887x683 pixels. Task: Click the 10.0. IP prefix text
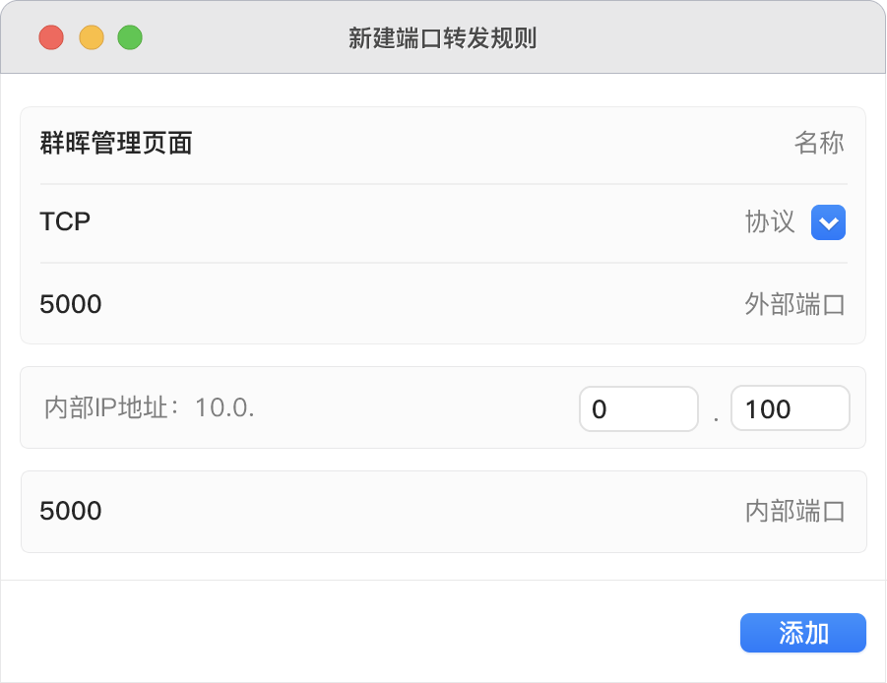pos(225,407)
